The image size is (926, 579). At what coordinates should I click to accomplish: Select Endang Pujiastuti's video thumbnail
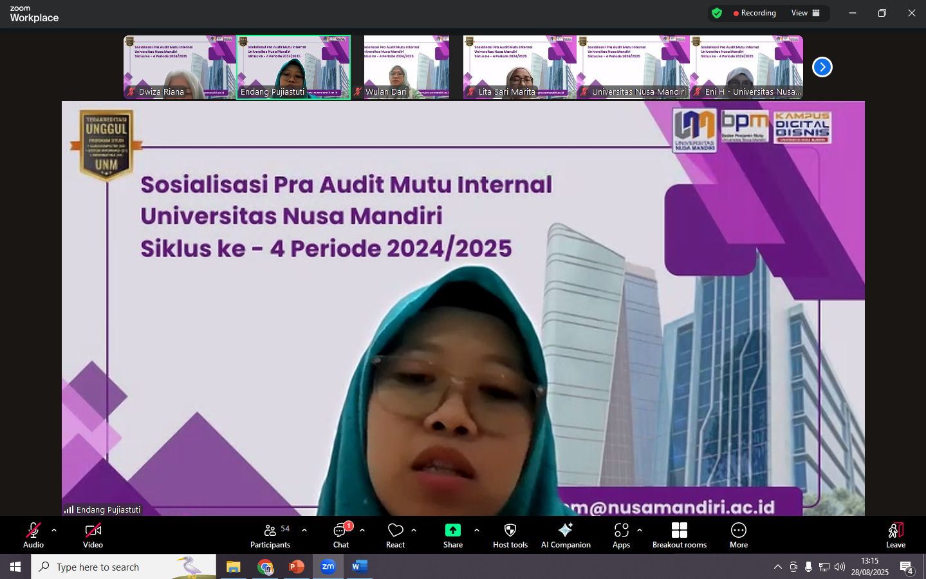pos(293,67)
